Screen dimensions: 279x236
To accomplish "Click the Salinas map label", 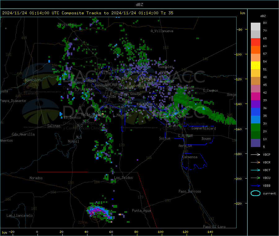I will point(54,126).
